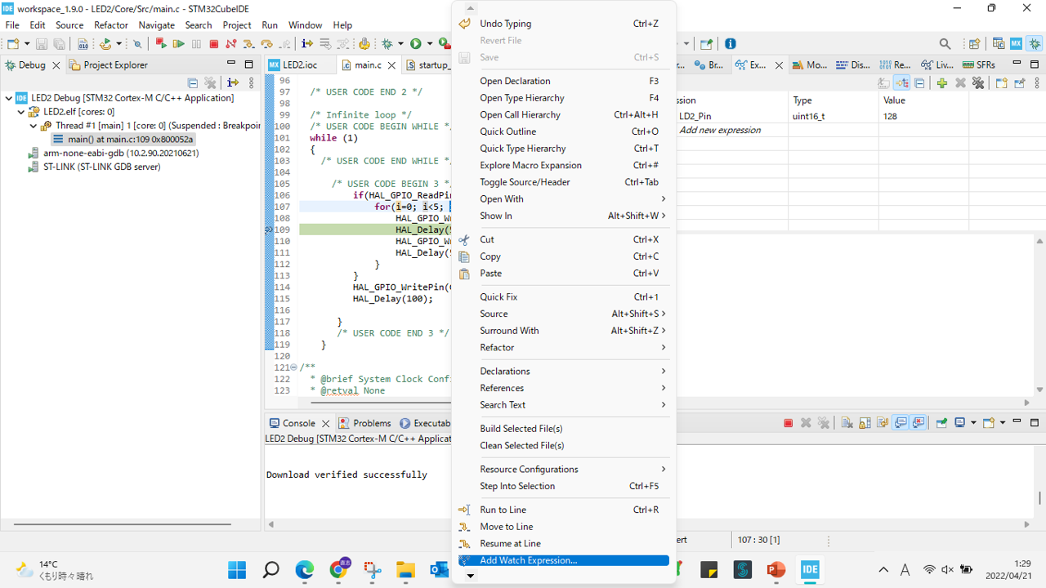This screenshot has width=1046, height=588.
Task: Open the Display Selected Console dropdown arrow
Action: (x=973, y=423)
